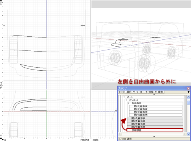This screenshot has height=141, width=191.
Task: Click the SIDE view label
Action: pyautogui.click(x=95, y=140)
